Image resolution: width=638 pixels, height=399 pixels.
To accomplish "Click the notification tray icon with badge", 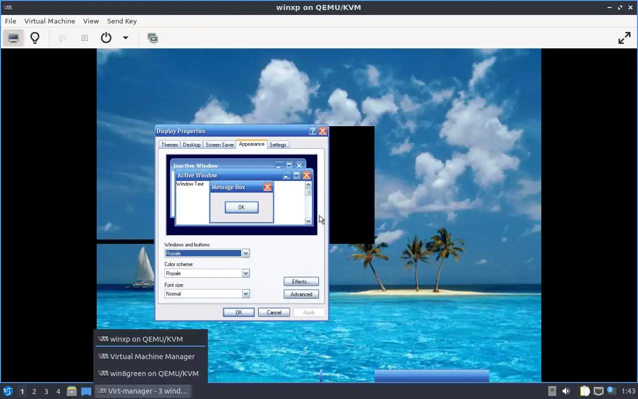I will pyautogui.click(x=612, y=391).
